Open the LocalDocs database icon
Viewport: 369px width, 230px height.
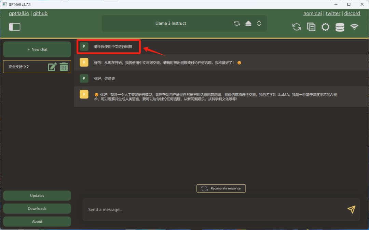coord(340,27)
